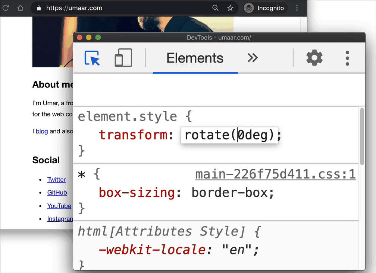Open the Twitter social link
Screen dimensions: 376x273
click(56, 180)
